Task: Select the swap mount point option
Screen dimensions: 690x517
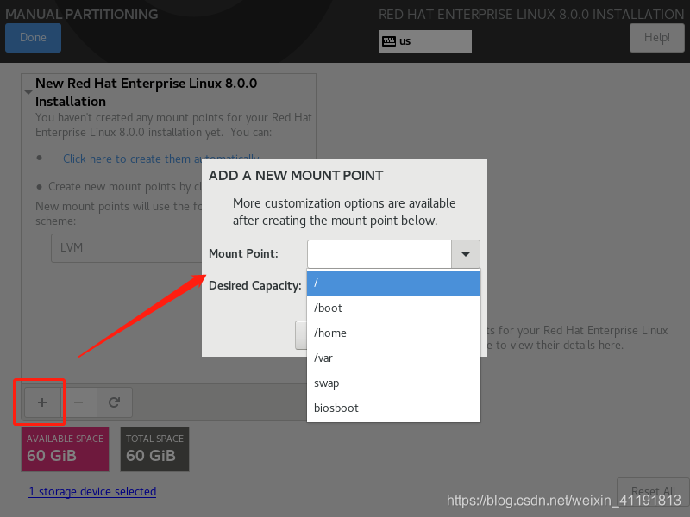Action: coord(393,383)
